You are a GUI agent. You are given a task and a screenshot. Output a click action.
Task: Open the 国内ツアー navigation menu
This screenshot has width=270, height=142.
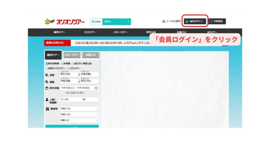(60, 32)
